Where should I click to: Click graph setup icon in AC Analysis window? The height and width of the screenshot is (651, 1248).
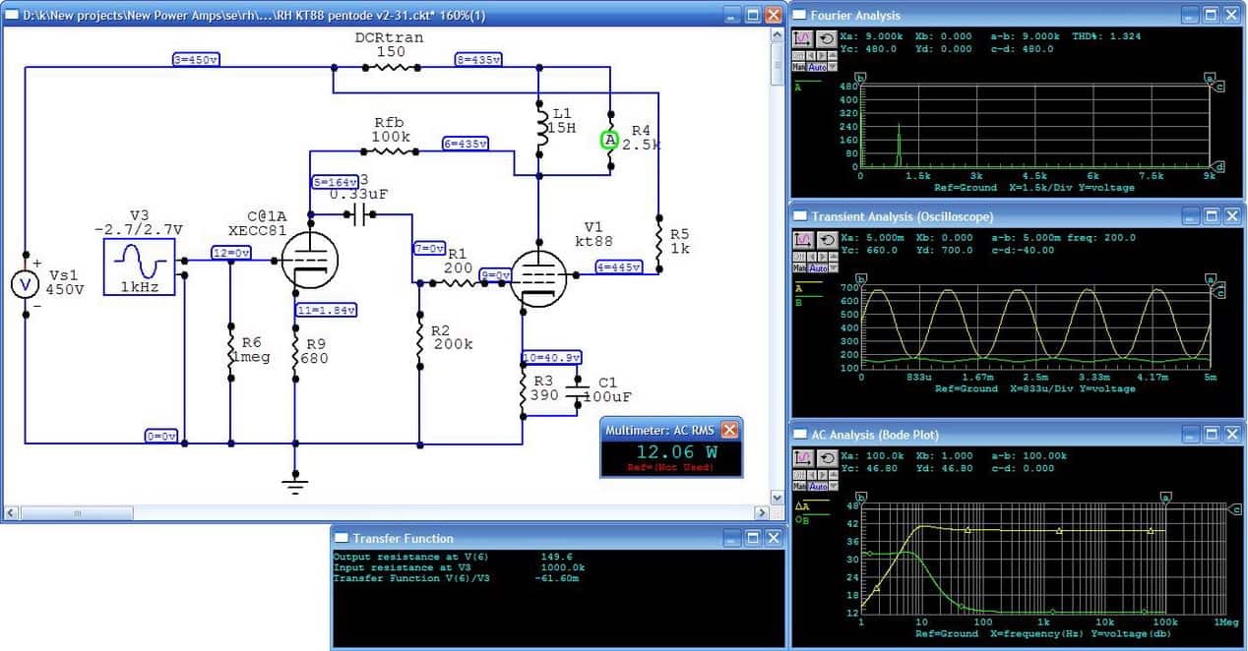801,458
